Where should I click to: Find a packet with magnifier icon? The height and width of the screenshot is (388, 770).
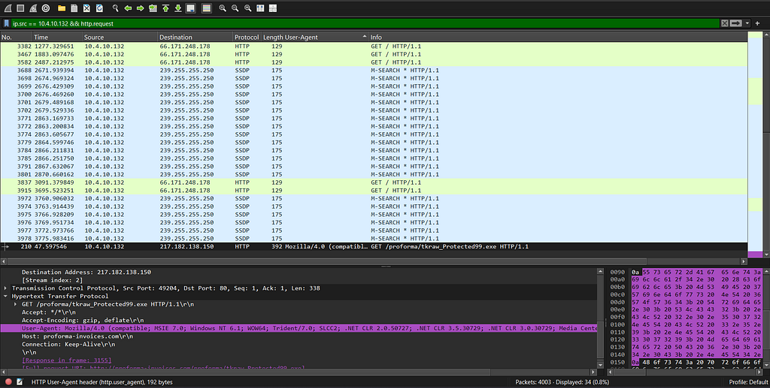point(115,8)
